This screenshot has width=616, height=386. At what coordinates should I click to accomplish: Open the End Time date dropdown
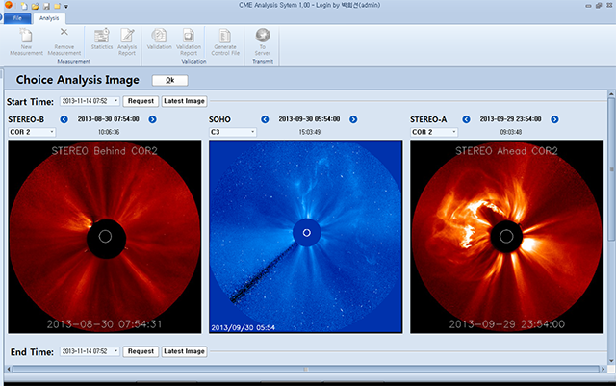(x=115, y=351)
